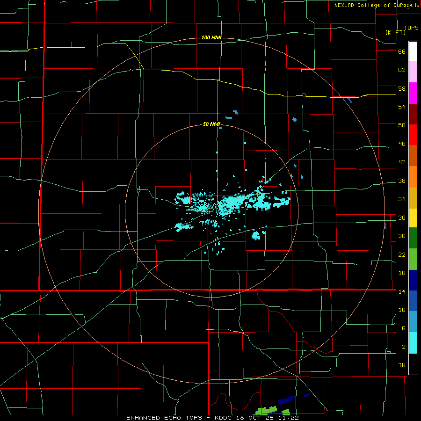
Task: Click the '30' legend value
Action: point(402,218)
